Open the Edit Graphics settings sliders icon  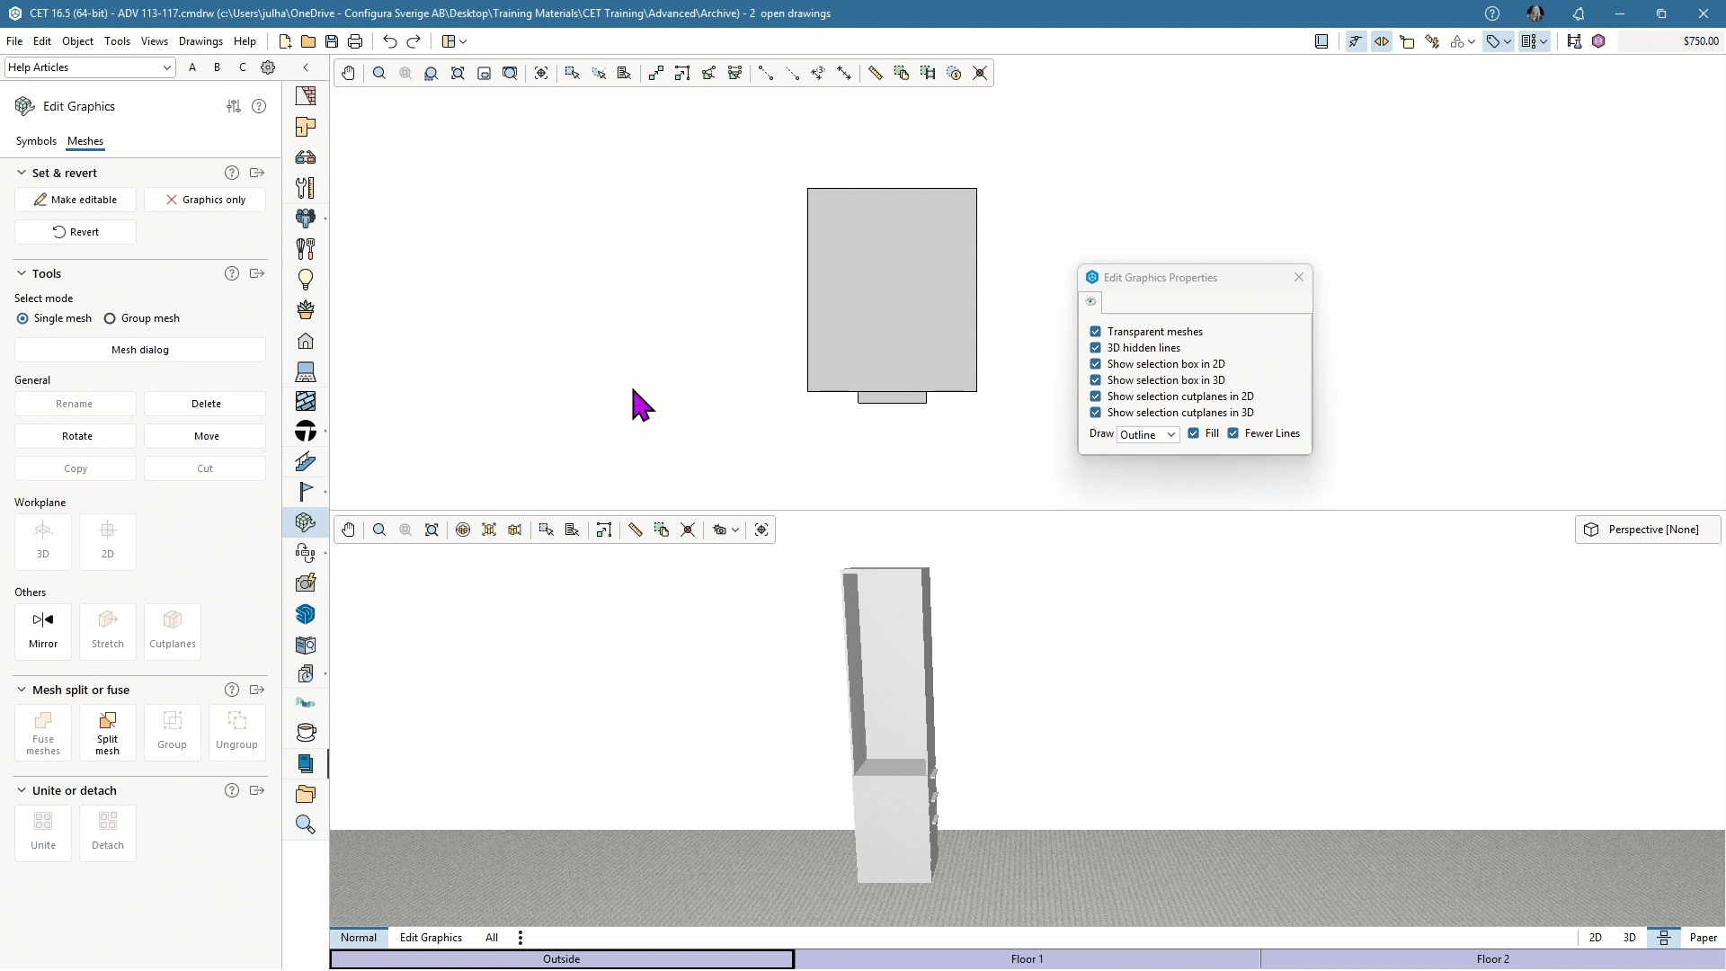[x=234, y=106]
